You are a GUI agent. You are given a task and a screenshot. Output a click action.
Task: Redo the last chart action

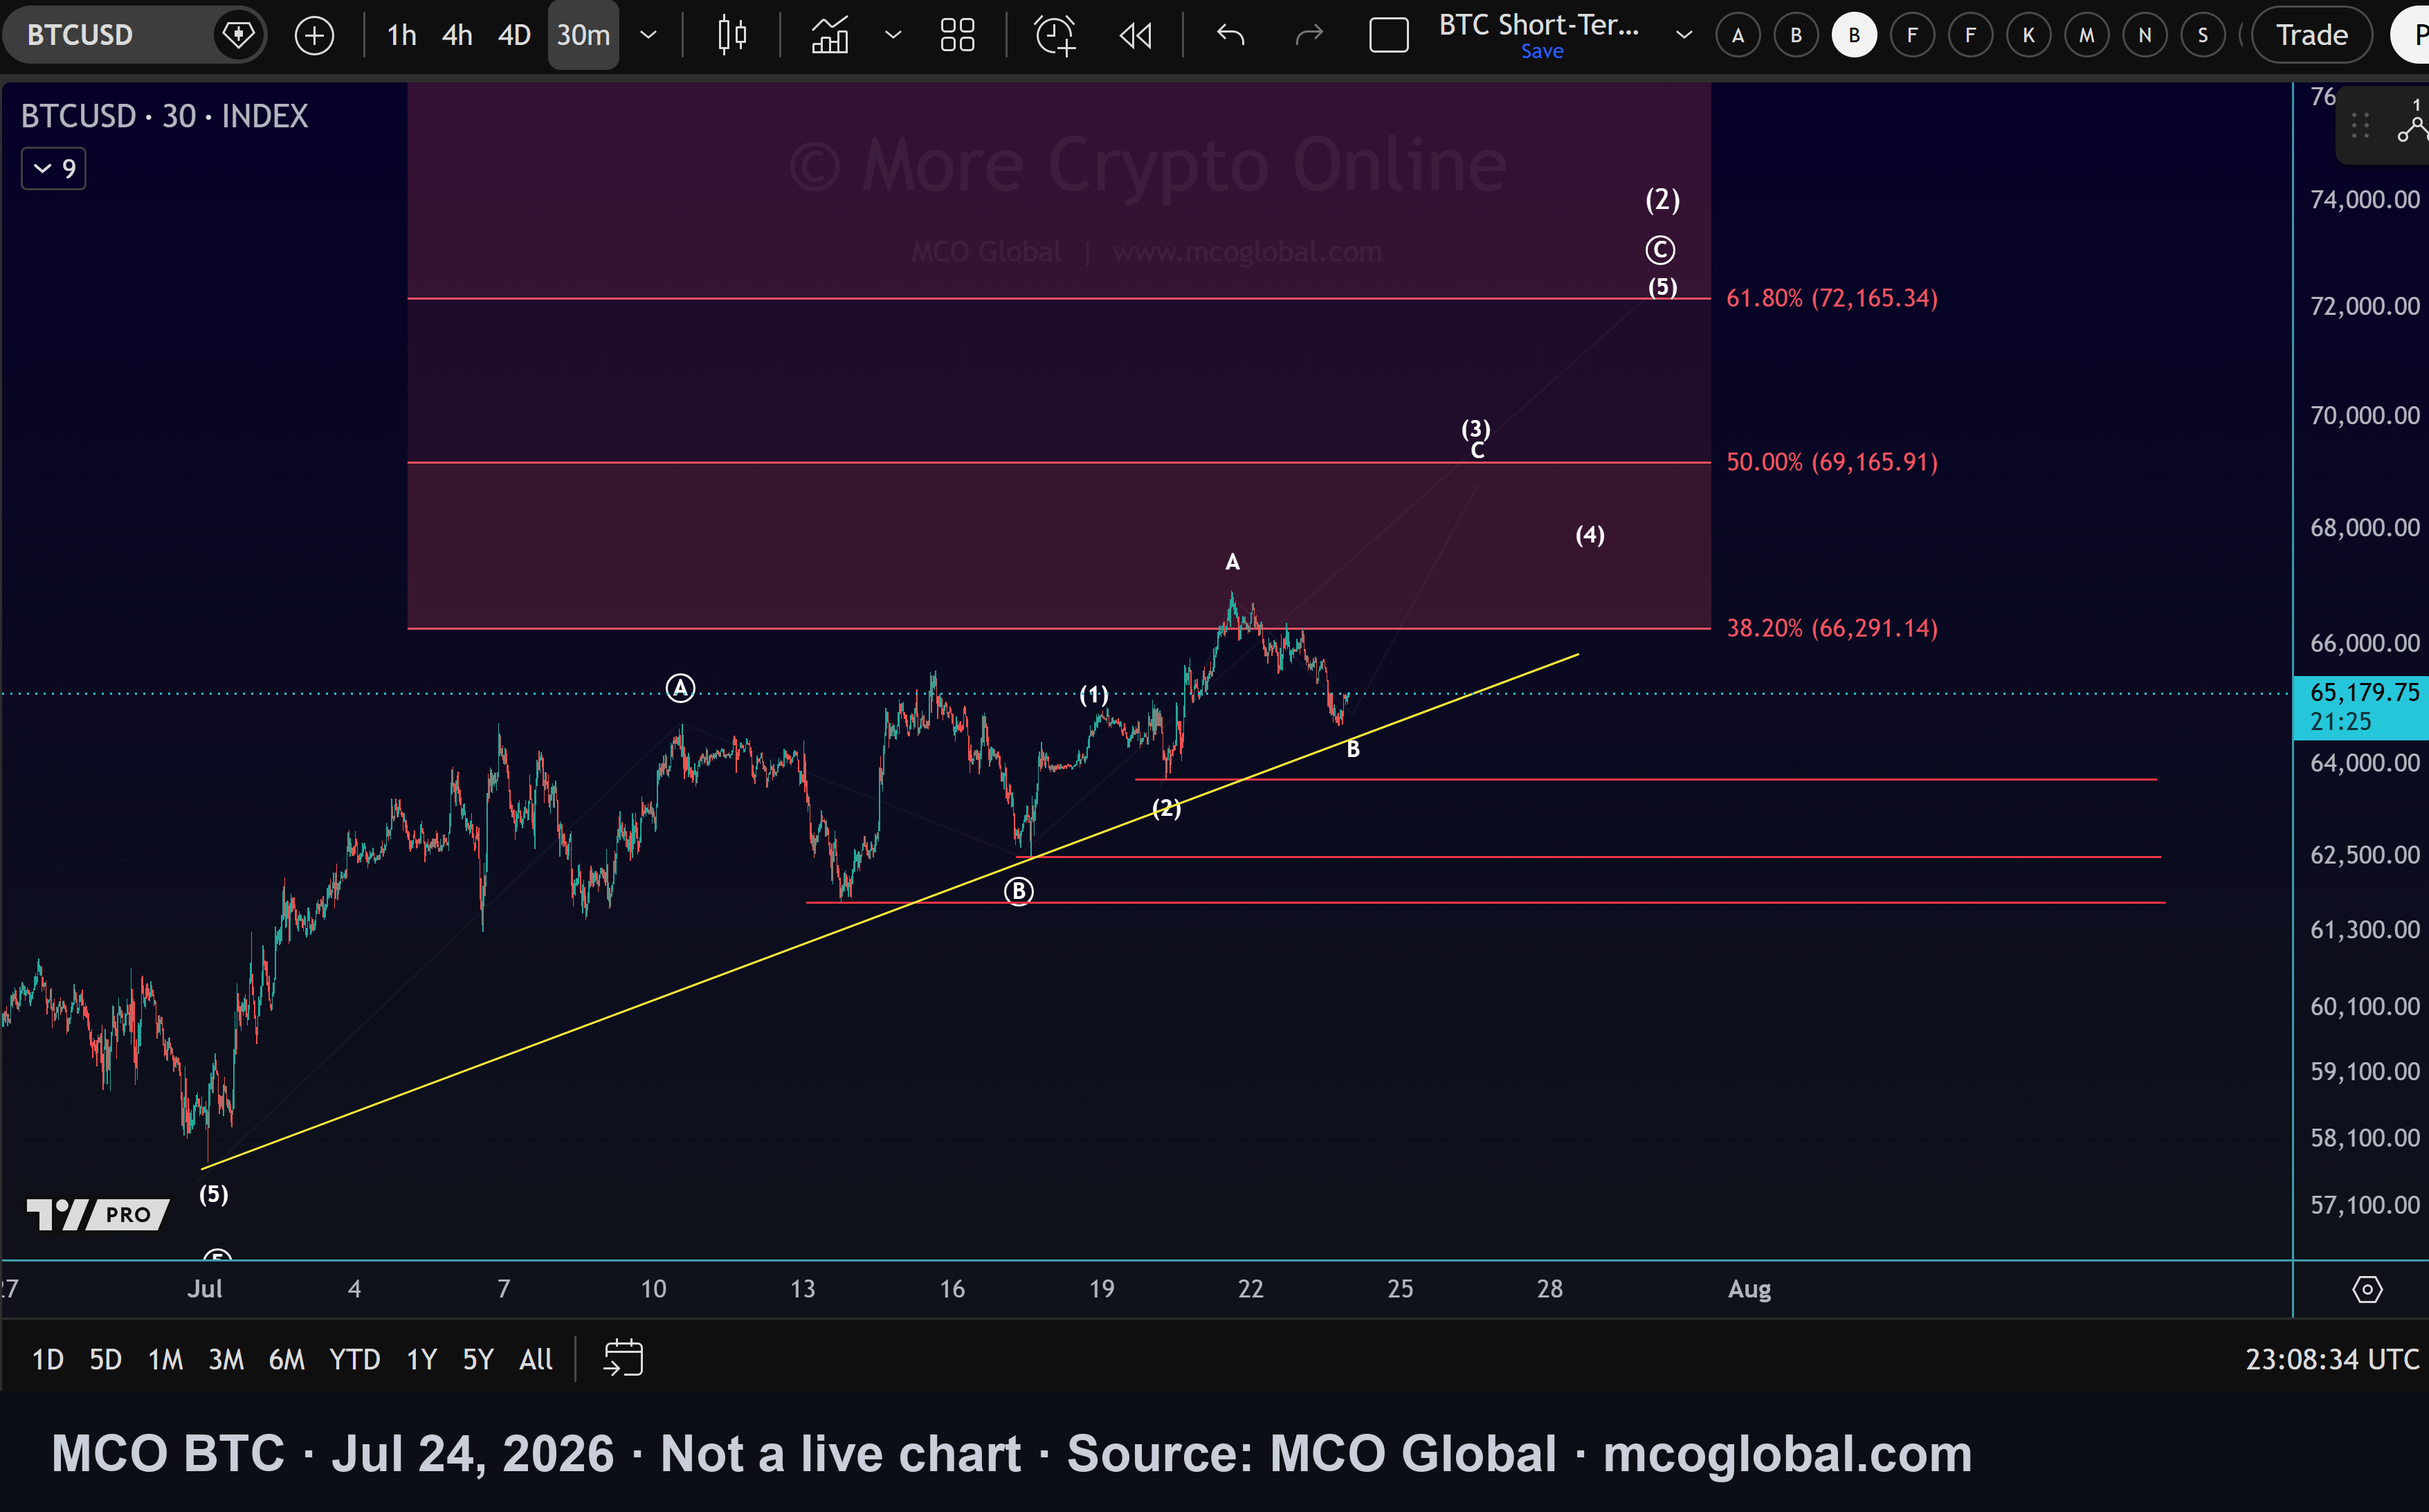pyautogui.click(x=1309, y=36)
